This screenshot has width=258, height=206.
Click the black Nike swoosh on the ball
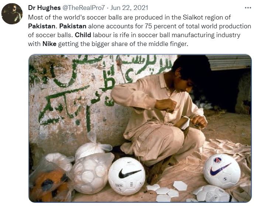click(x=130, y=173)
